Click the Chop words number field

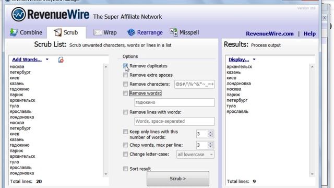[x=201, y=145]
